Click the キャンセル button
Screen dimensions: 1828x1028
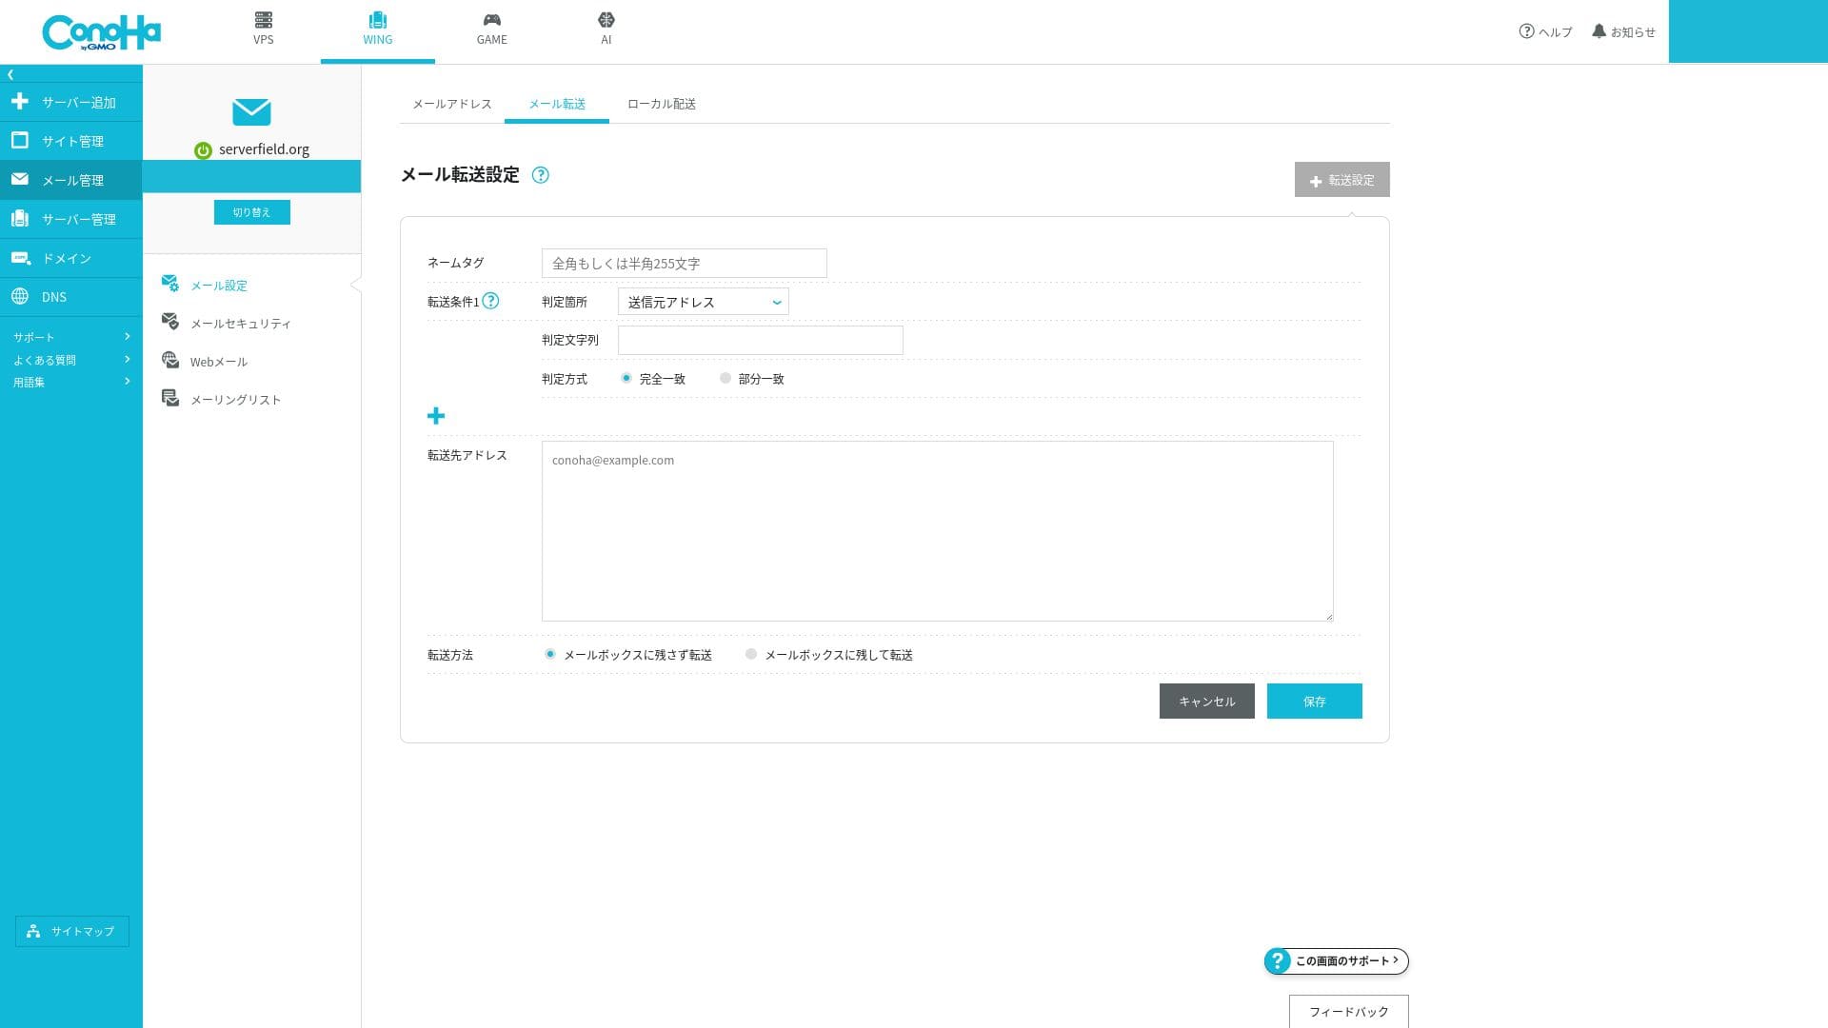click(1206, 702)
